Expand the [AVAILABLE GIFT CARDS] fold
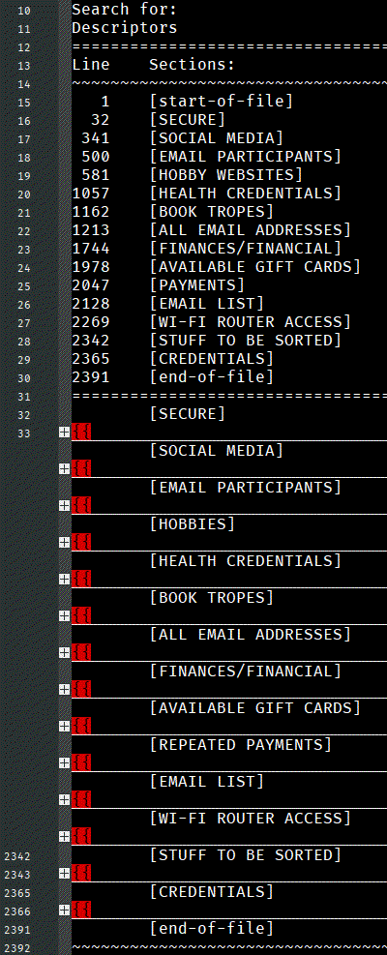The image size is (387, 955). pyautogui.click(x=64, y=726)
